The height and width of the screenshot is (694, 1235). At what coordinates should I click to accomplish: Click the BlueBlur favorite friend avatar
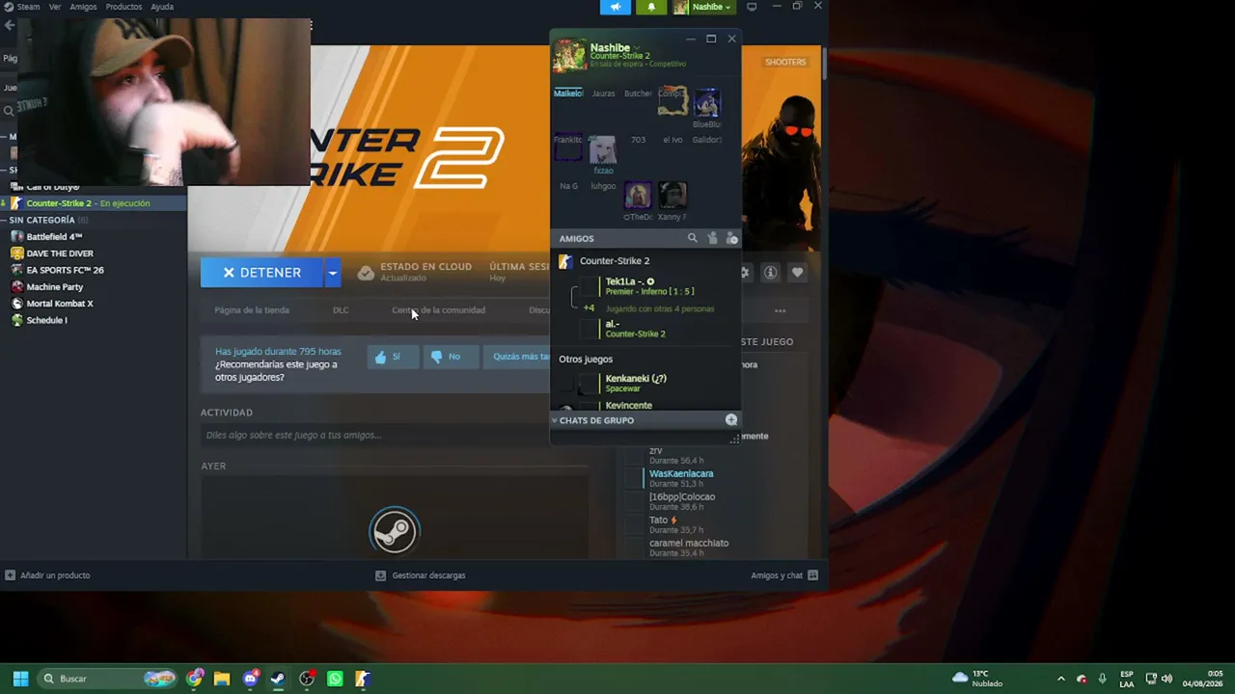coord(707,102)
